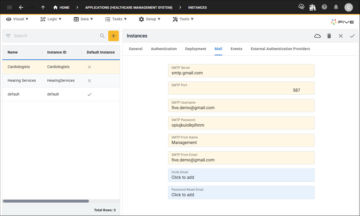Open the Events tab
The width and height of the screenshot is (360, 216).
pyautogui.click(x=236, y=49)
